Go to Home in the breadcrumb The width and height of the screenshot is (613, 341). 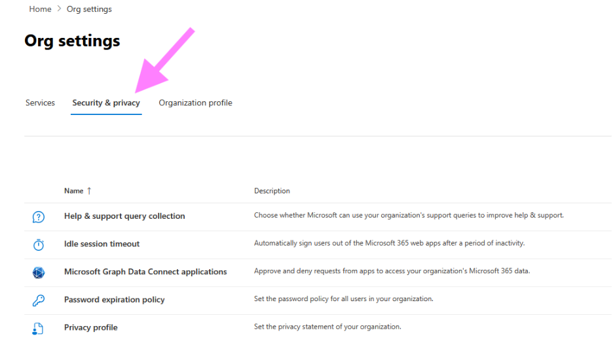pyautogui.click(x=40, y=9)
